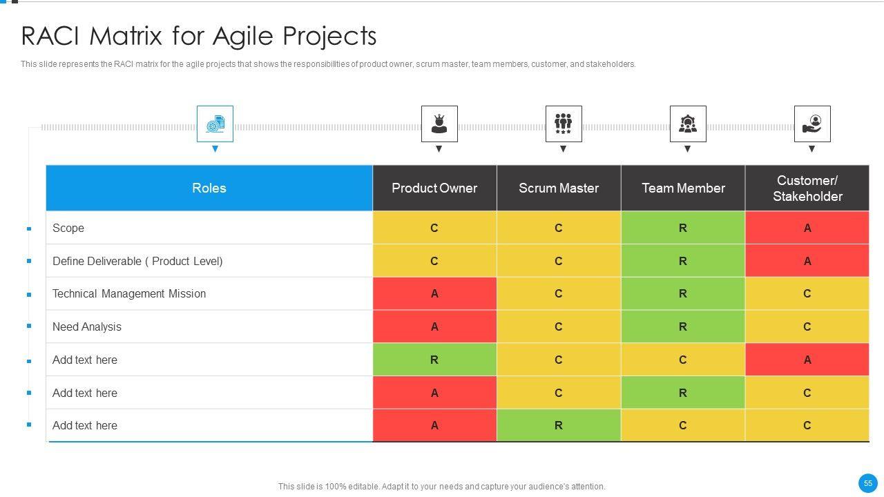Click the RACI Matrix for Agile Projects title
Image resolution: width=884 pixels, height=497 pixels.
click(199, 36)
